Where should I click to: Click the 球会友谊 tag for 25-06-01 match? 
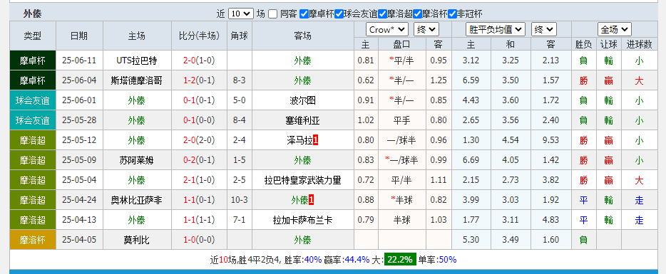click(x=33, y=100)
